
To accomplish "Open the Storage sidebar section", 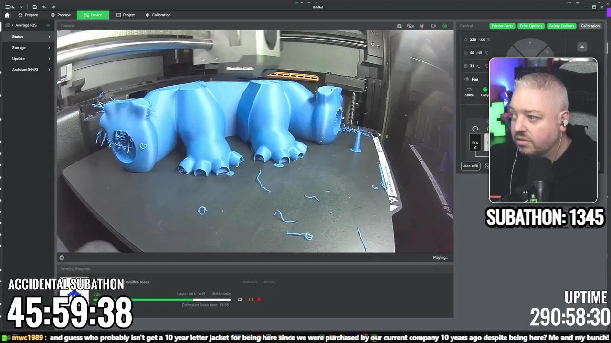I will (29, 48).
